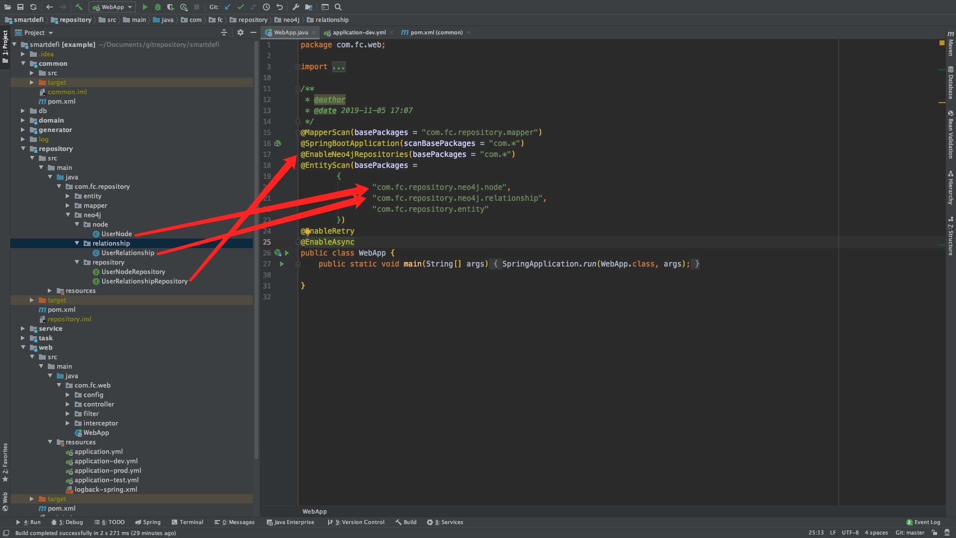Open the Messages tool window
The width and height of the screenshot is (956, 538).
[x=234, y=522]
